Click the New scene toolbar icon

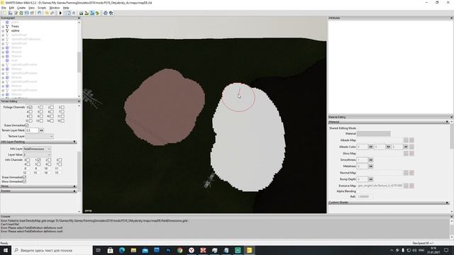4,13
